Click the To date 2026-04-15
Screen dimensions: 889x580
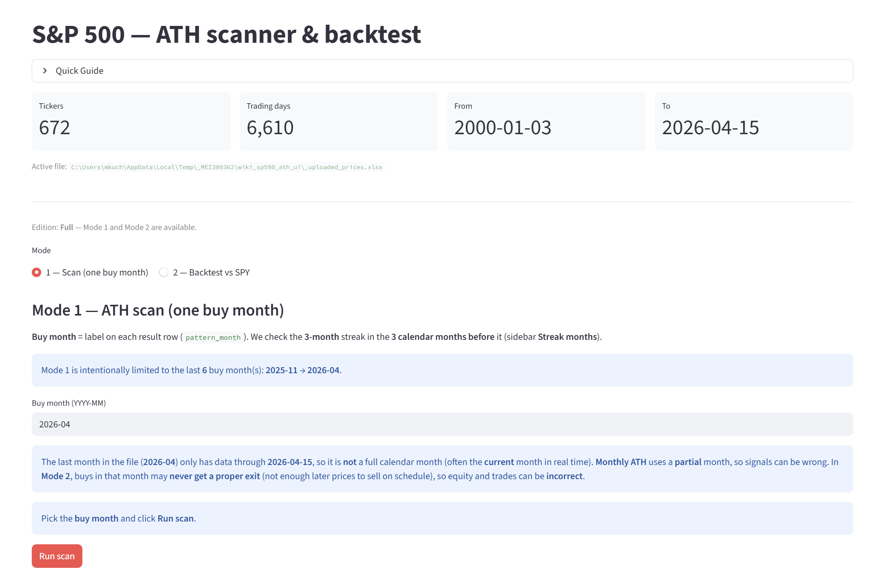coord(710,128)
